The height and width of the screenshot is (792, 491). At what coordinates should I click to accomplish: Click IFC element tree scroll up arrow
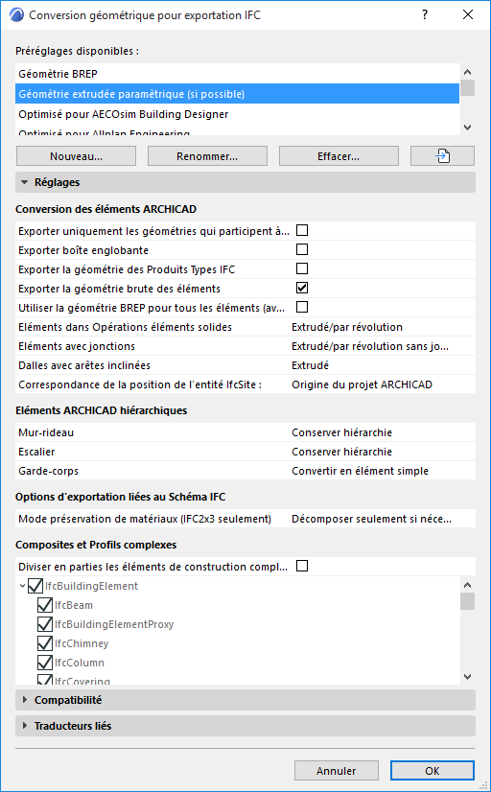[x=467, y=585]
